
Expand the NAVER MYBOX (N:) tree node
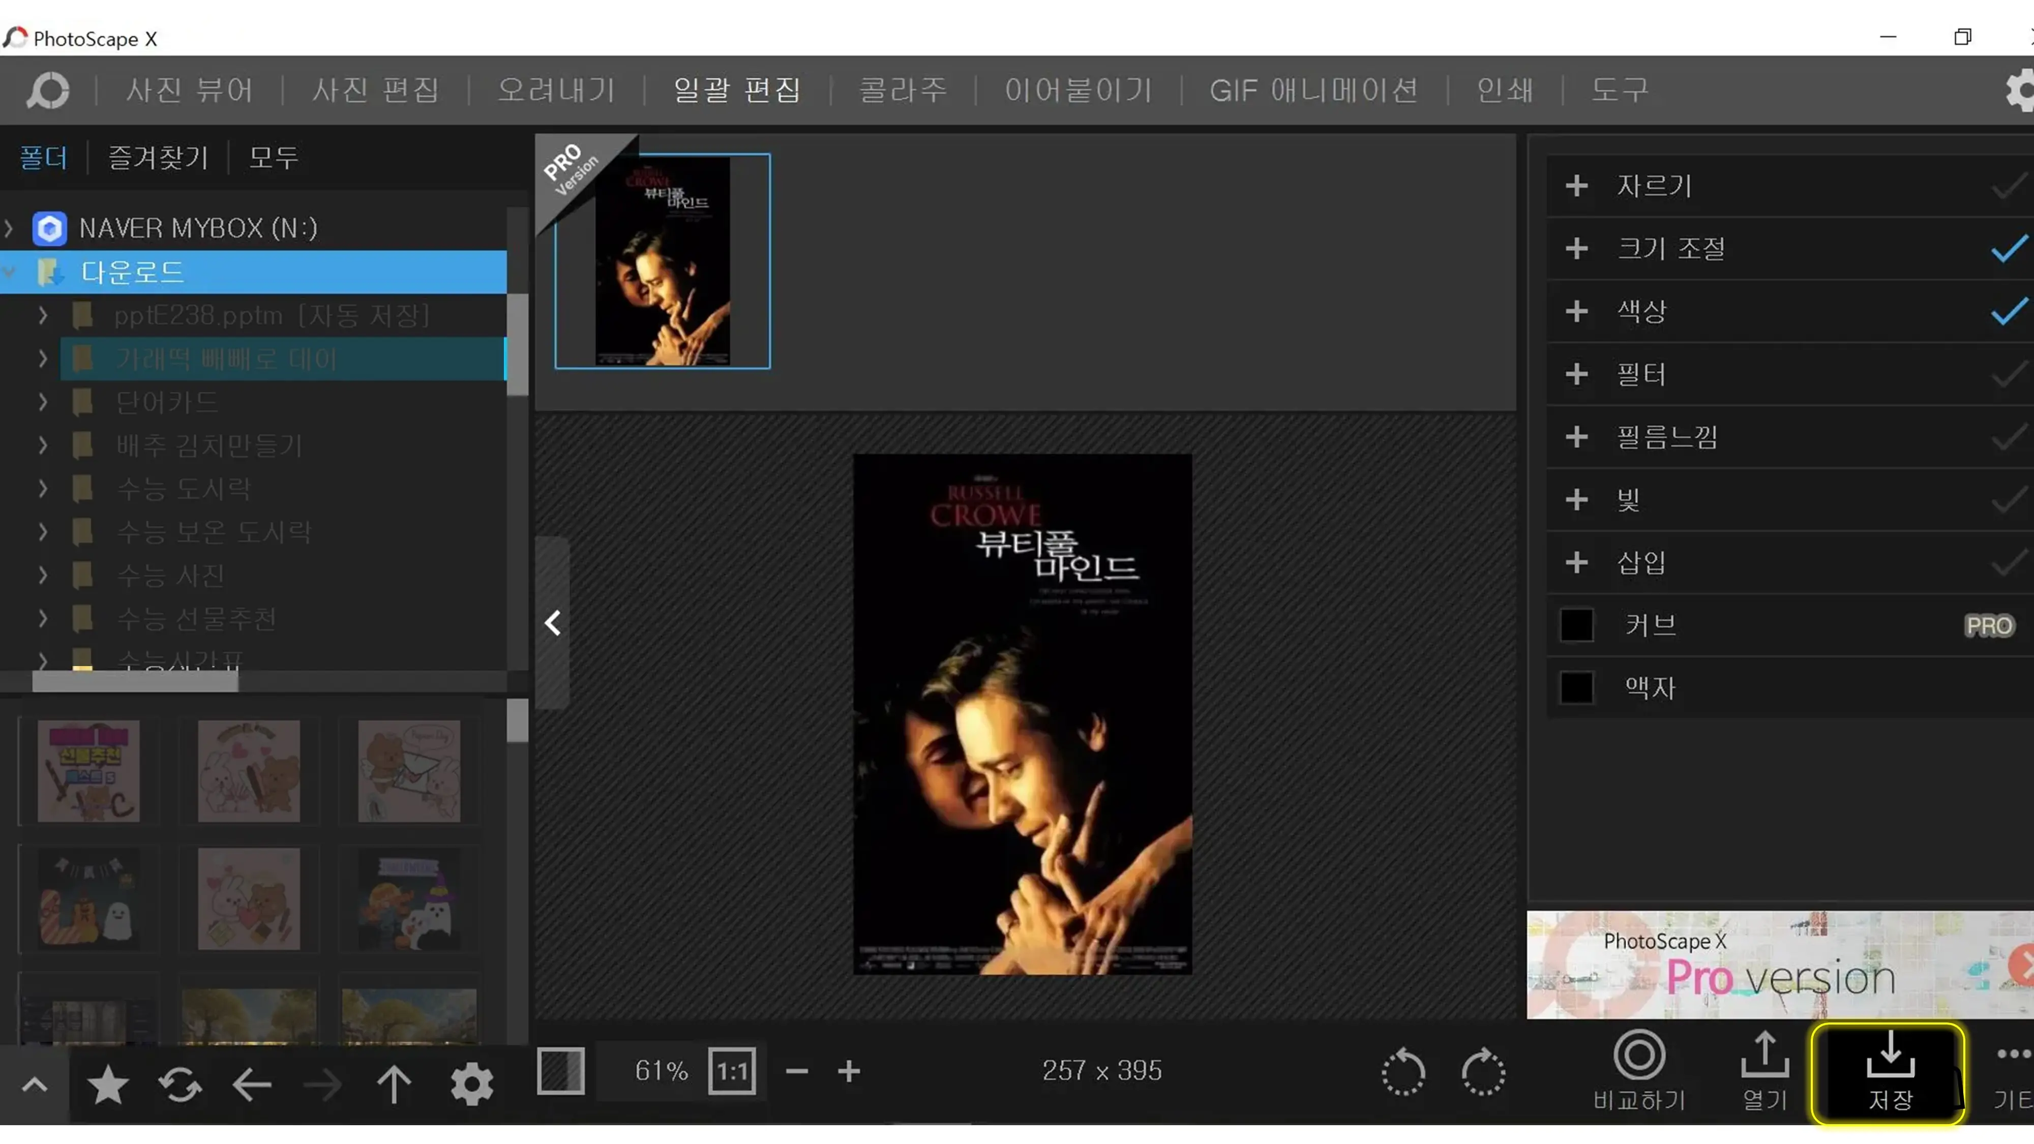[x=9, y=228]
